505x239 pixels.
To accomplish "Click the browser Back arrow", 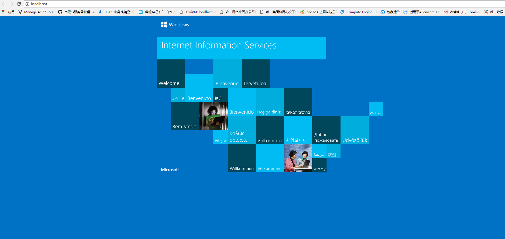I will pyautogui.click(x=4, y=4).
